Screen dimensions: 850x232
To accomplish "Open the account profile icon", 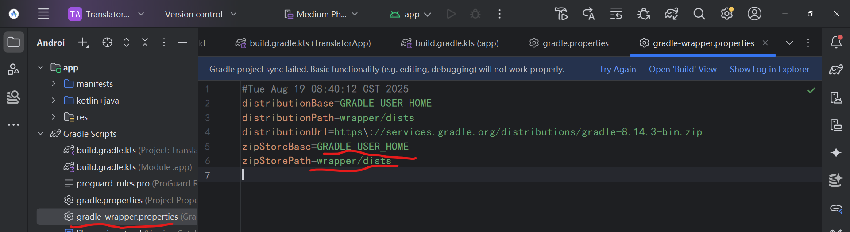I will coord(754,14).
